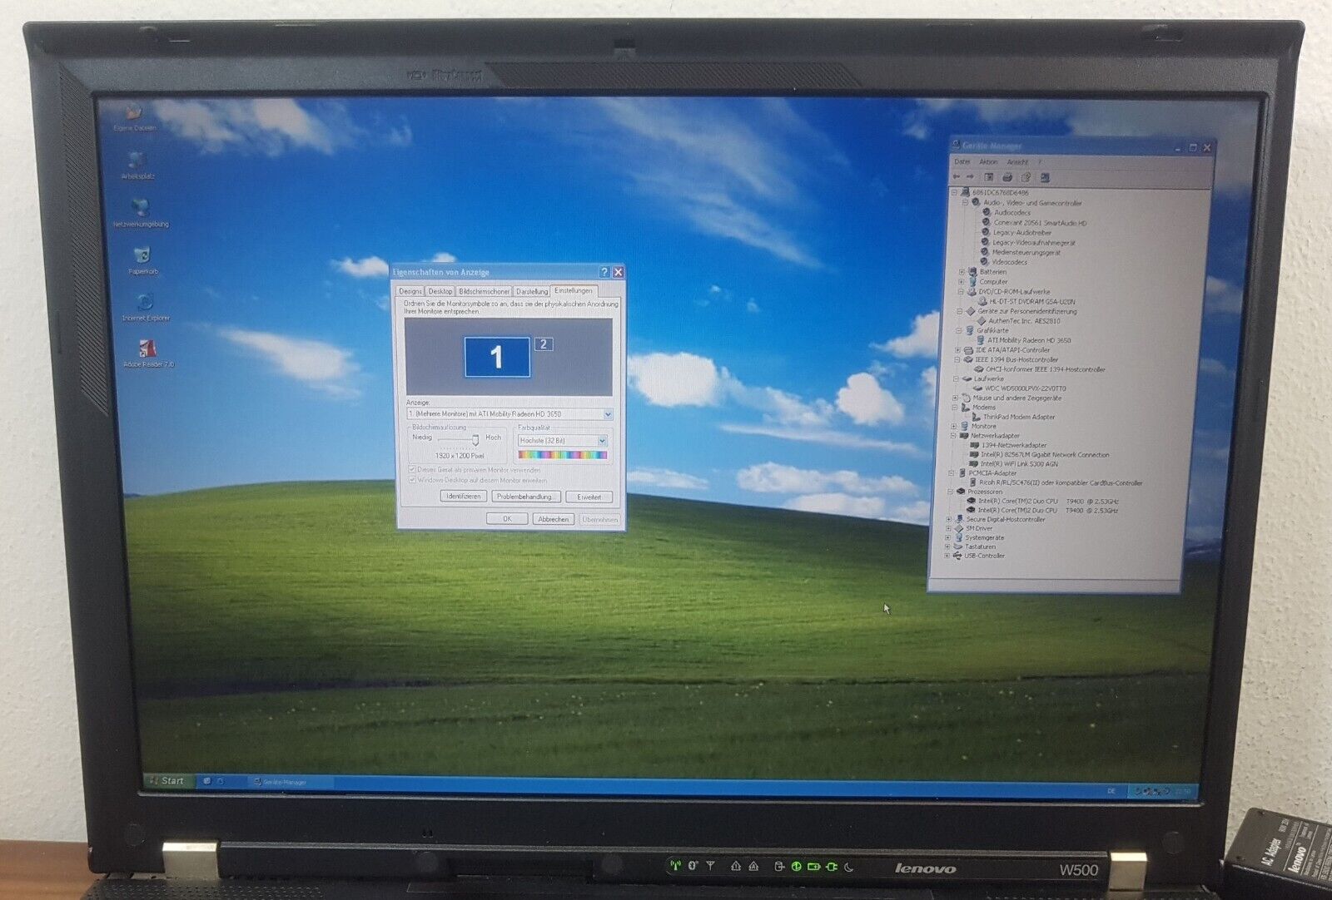Viewport: 1332px width, 900px height.
Task: Click the Erweitert button
Action: (x=589, y=497)
